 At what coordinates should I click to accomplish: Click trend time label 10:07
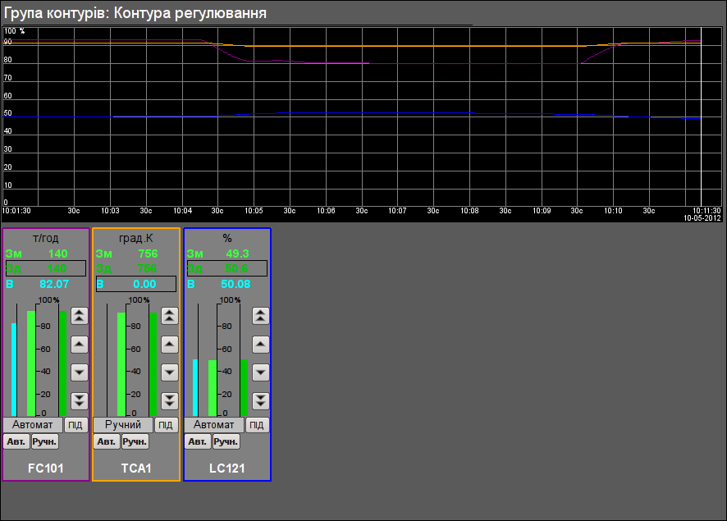coord(397,211)
